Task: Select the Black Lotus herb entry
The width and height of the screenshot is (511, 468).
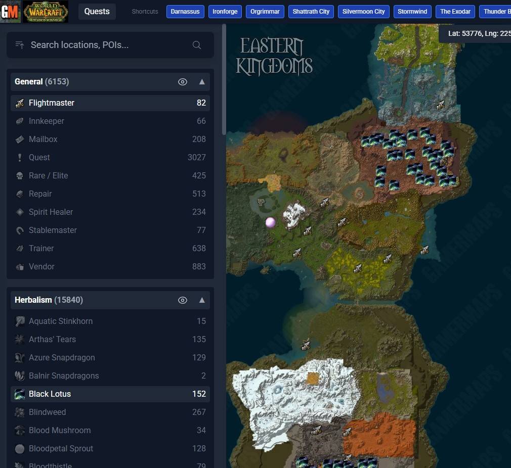Action: tap(110, 394)
